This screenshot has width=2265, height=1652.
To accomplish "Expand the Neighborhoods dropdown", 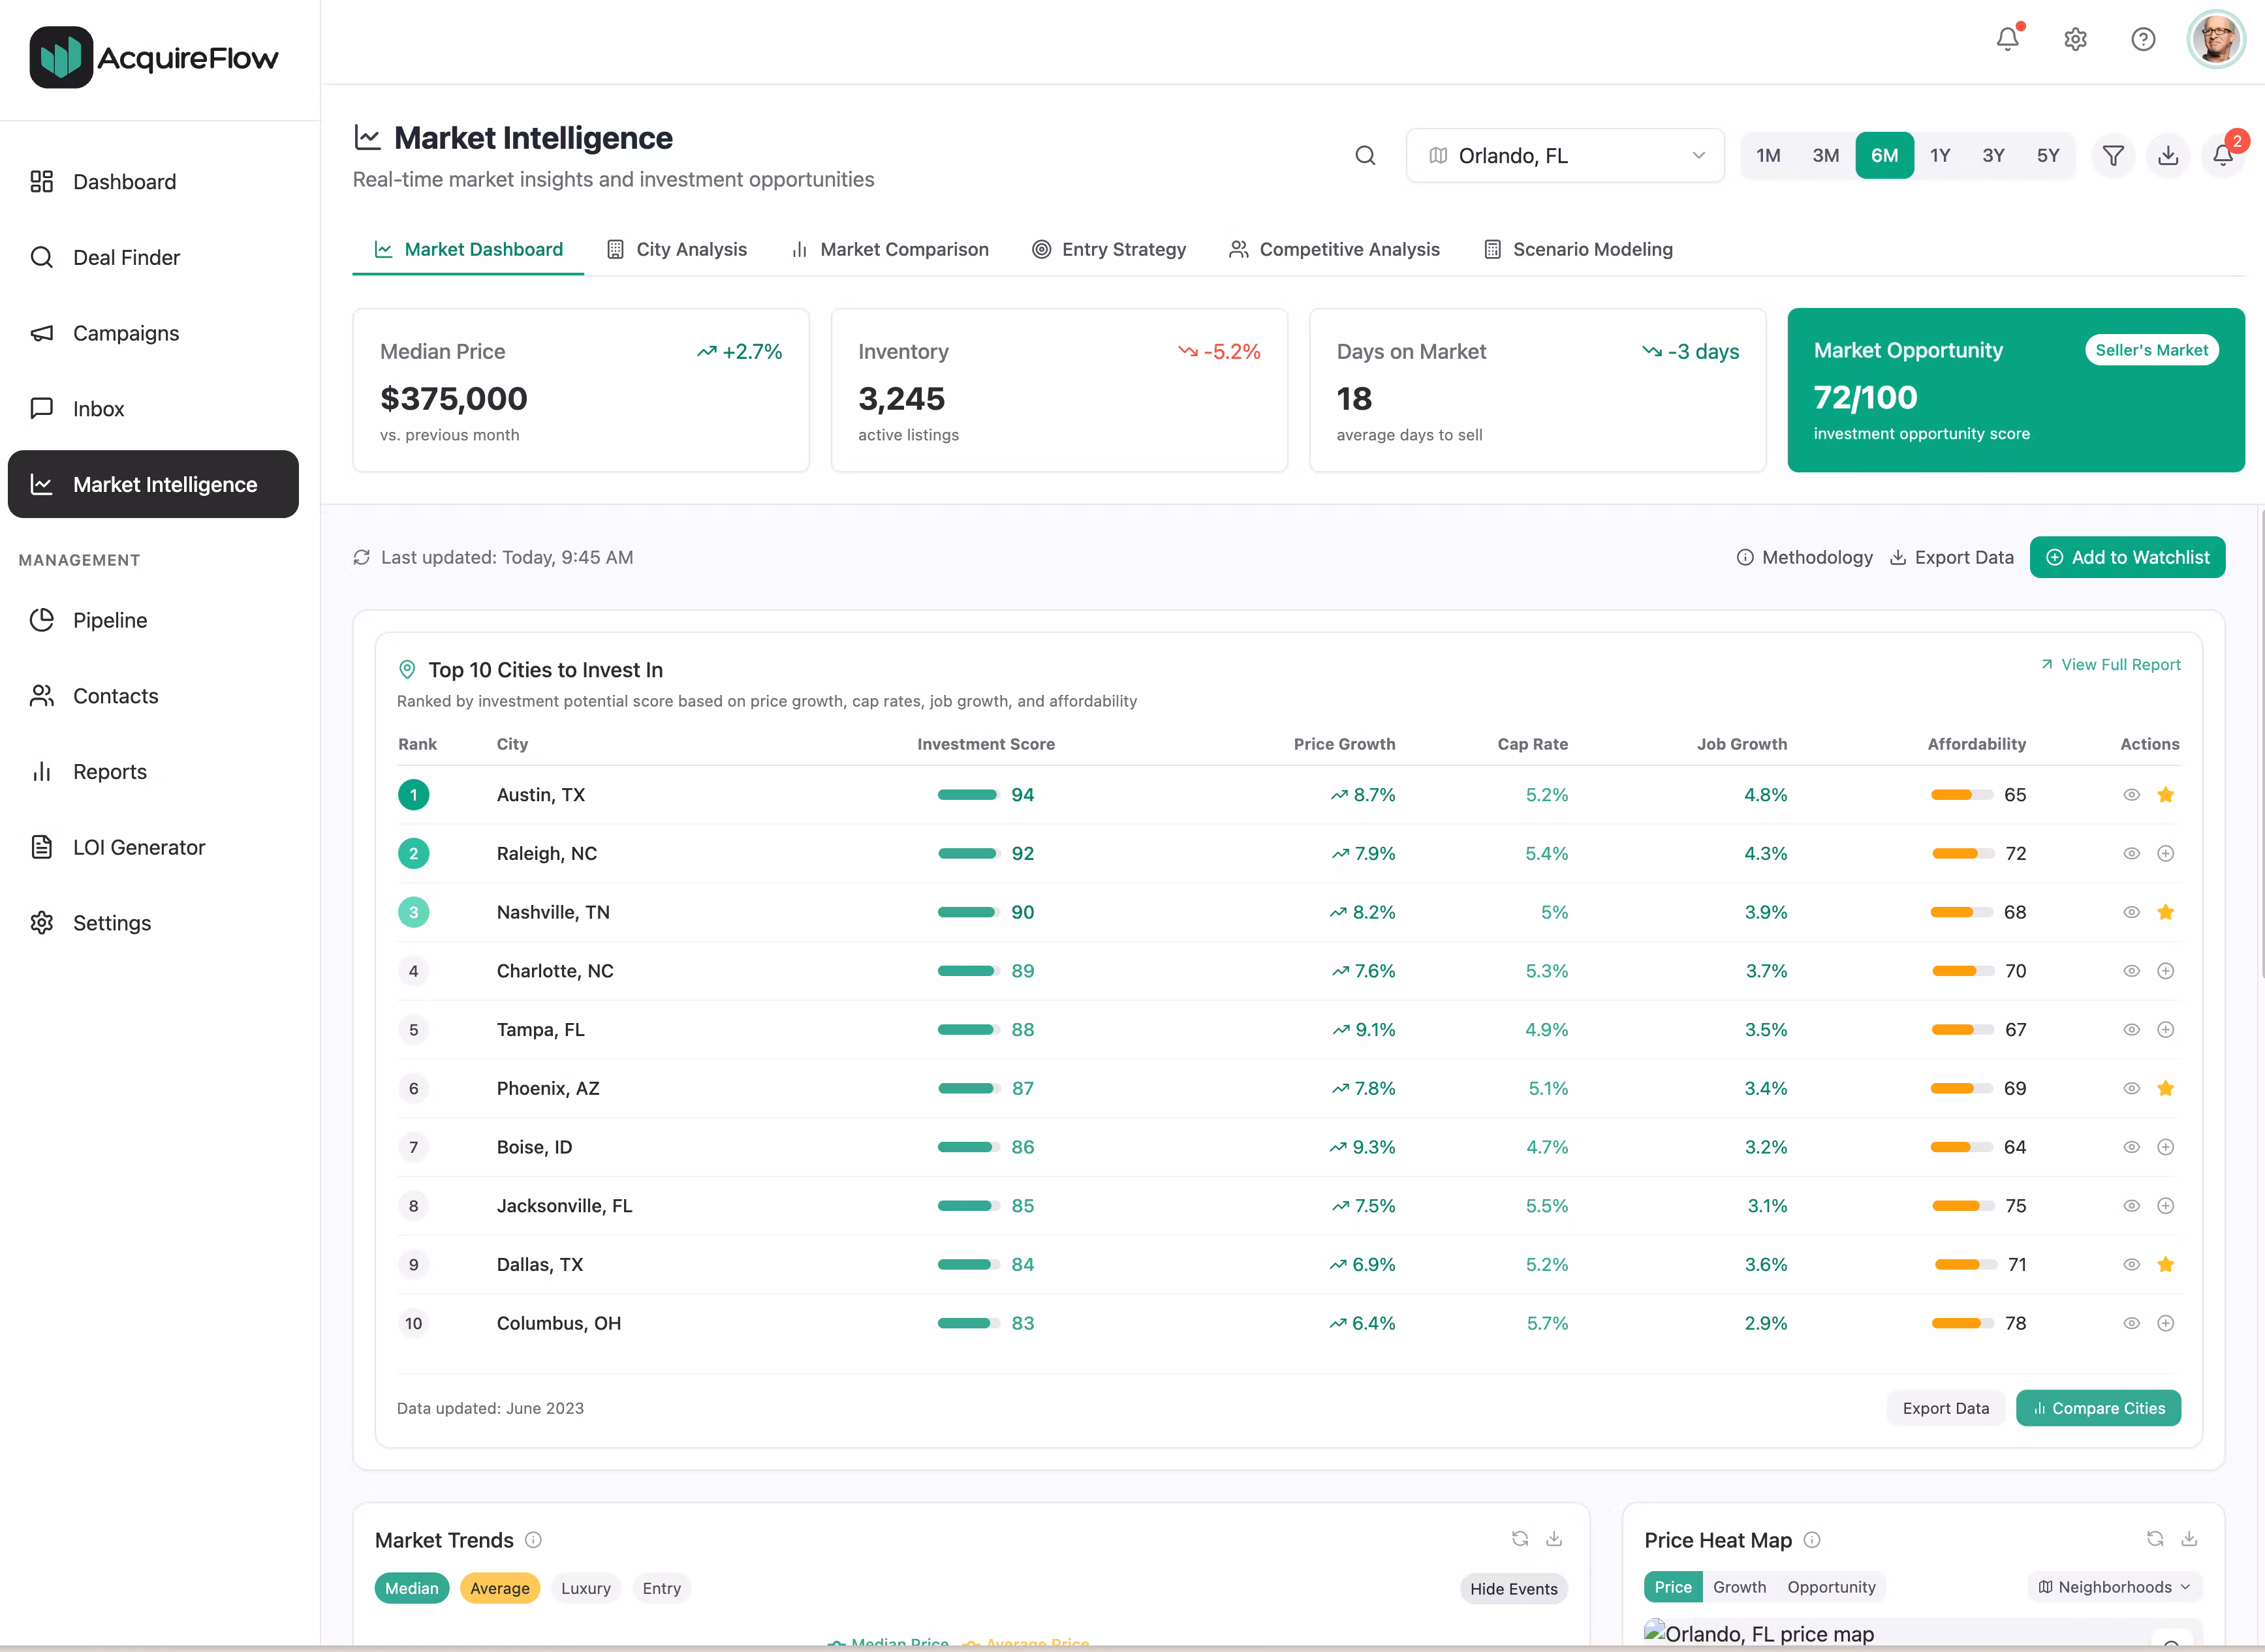I will click(2114, 1587).
